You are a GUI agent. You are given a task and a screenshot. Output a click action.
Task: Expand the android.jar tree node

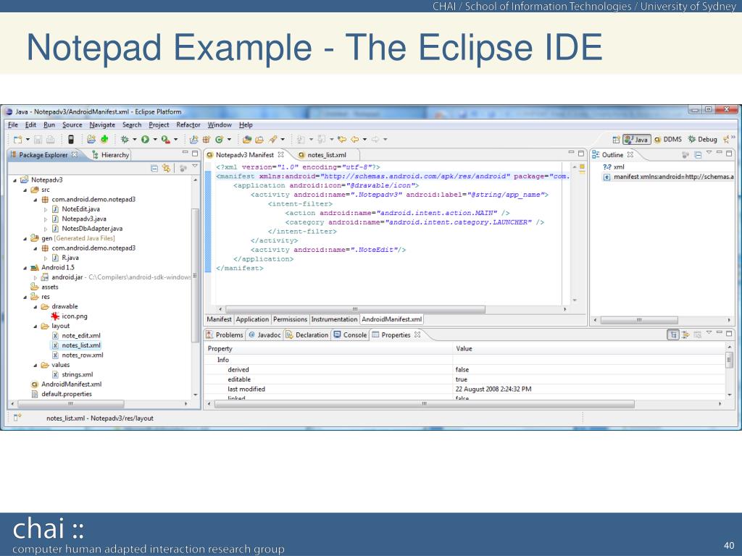click(x=36, y=277)
